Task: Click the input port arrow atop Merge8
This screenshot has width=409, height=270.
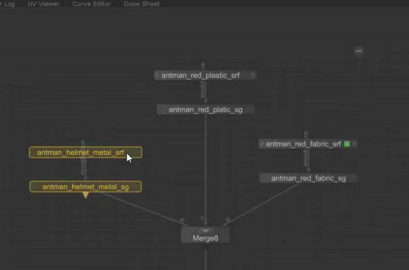Action: [205, 230]
